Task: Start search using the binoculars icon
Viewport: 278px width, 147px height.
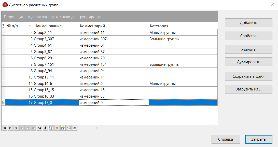Action: (x=74, y=128)
